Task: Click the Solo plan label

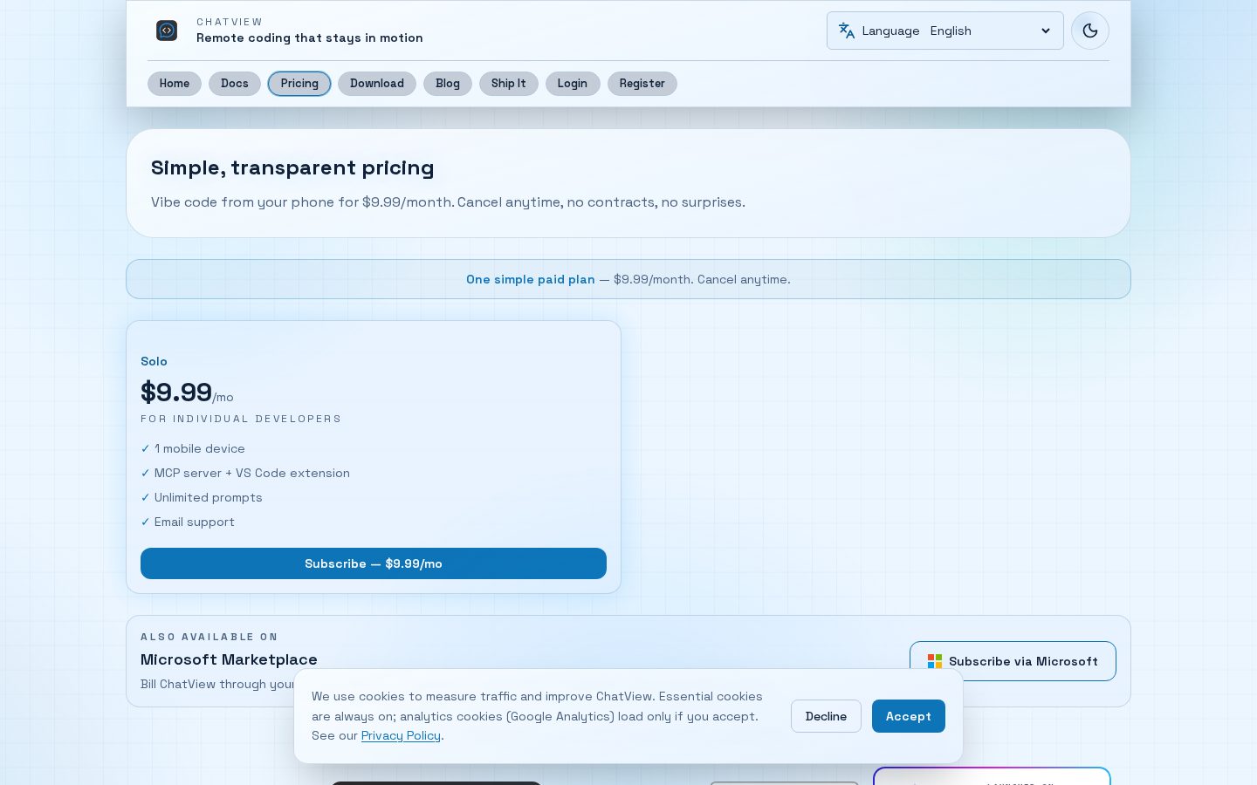Action: point(154,361)
